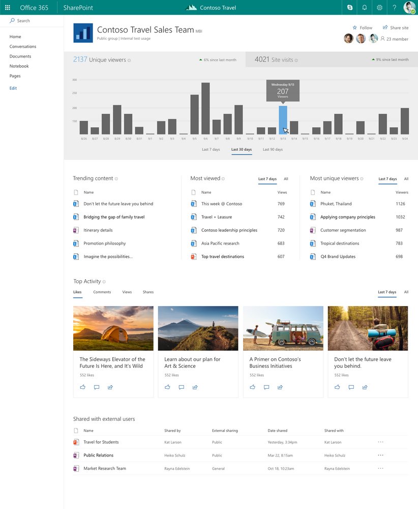Select the 'Last 90 days' chart range
This screenshot has height=509, width=418.
click(x=273, y=149)
